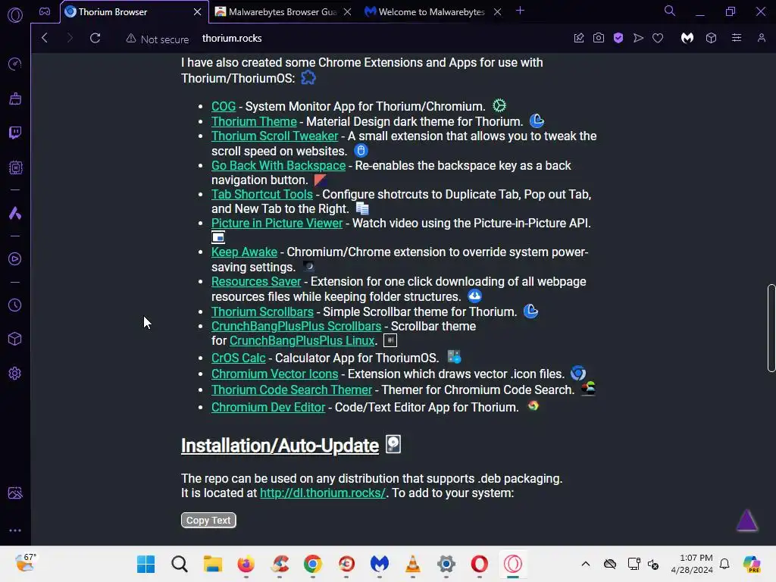Open File Explorer from taskbar
This screenshot has height=582, width=776.
coord(213,564)
